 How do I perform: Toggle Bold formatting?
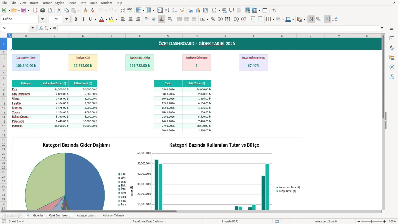coord(76,19)
